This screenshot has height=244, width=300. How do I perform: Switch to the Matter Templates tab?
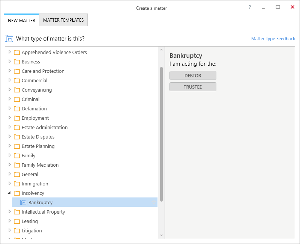63,20
